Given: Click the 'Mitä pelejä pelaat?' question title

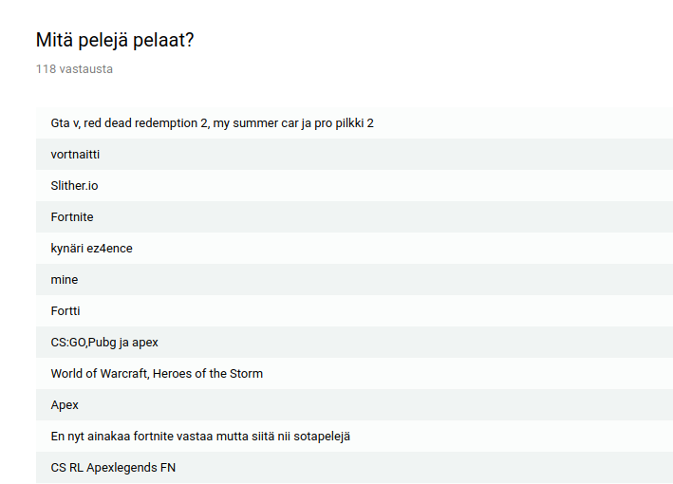Looking at the screenshot, I should click(x=115, y=40).
